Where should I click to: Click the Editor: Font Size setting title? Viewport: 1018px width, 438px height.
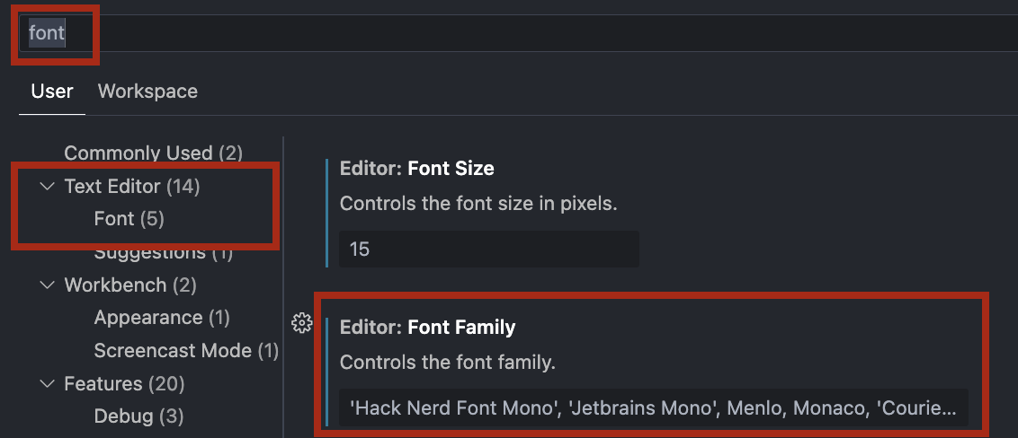tap(416, 169)
